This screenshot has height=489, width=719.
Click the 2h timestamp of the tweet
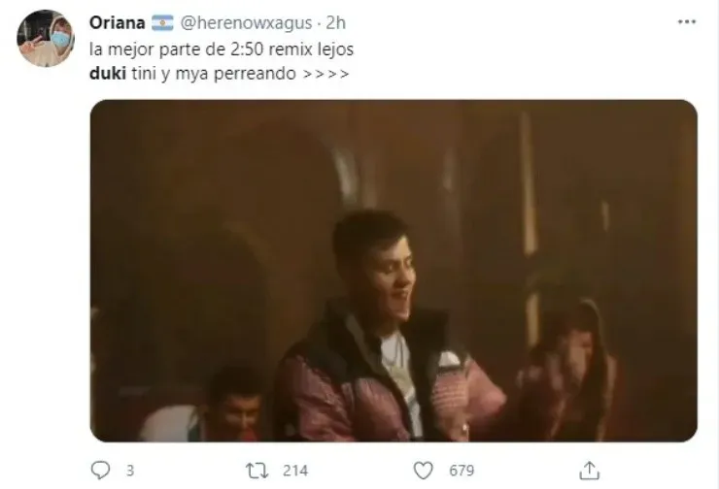pyautogui.click(x=335, y=23)
